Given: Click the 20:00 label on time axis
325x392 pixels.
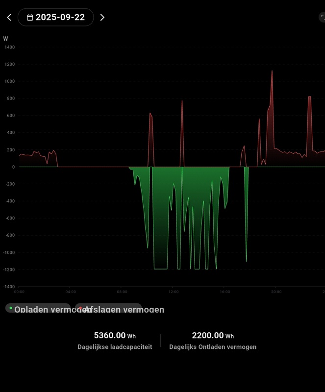Looking at the screenshot, I should [x=276, y=292].
